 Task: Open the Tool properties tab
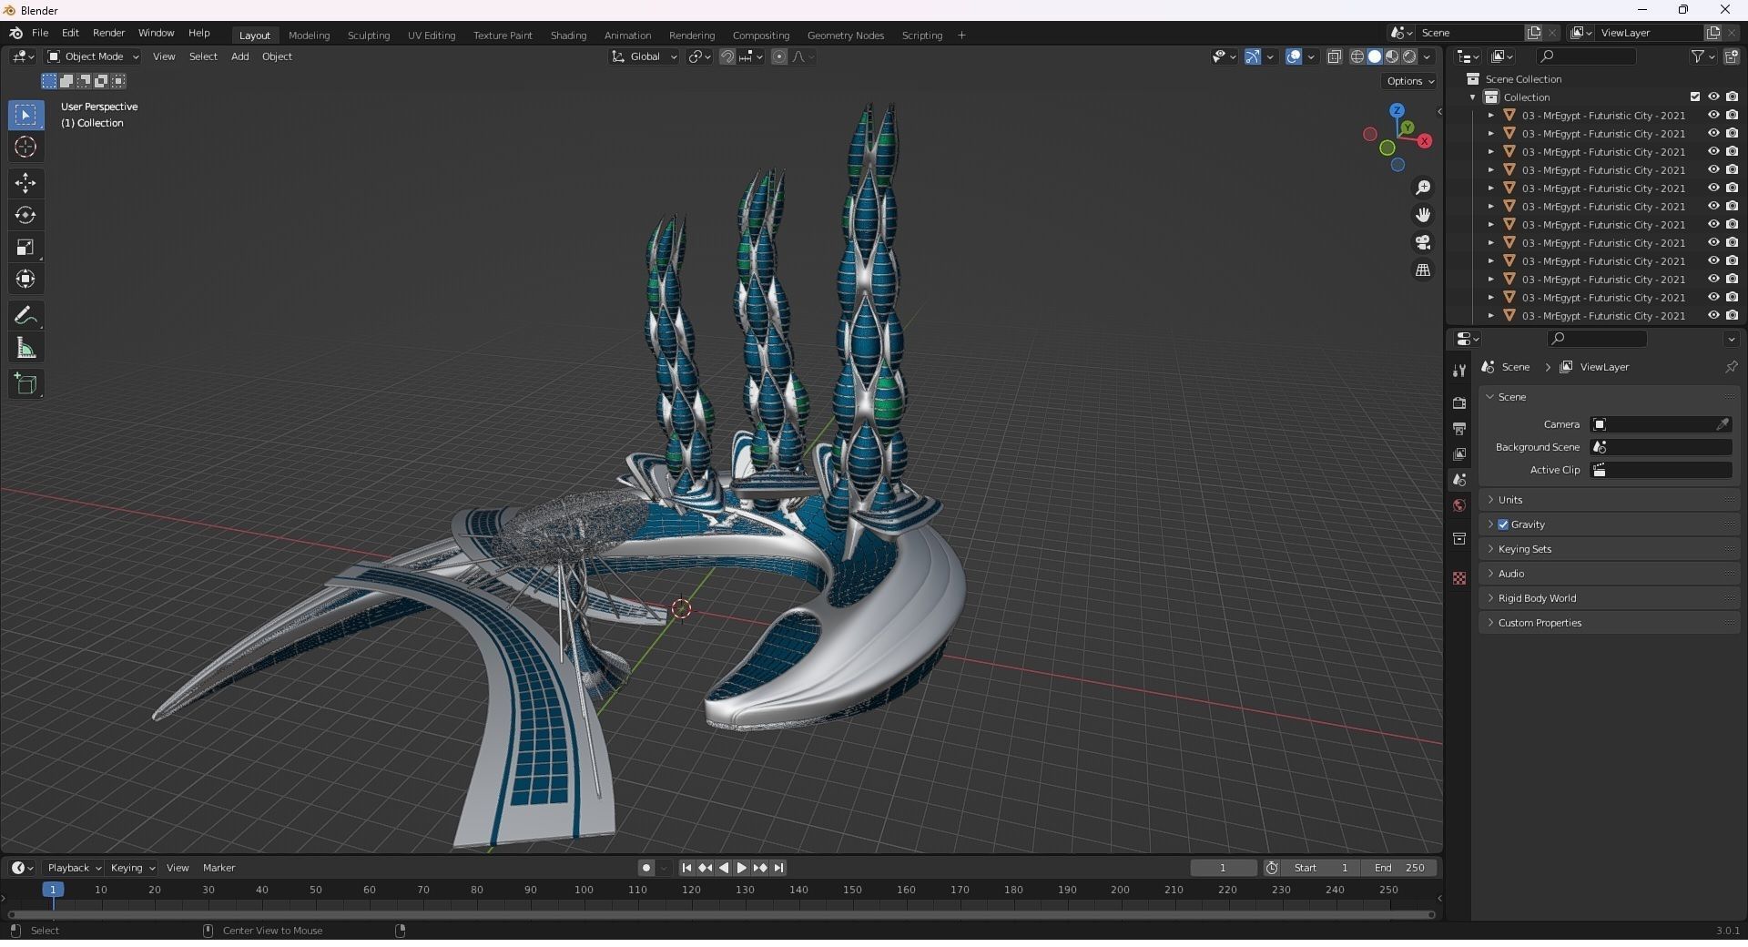(1459, 371)
